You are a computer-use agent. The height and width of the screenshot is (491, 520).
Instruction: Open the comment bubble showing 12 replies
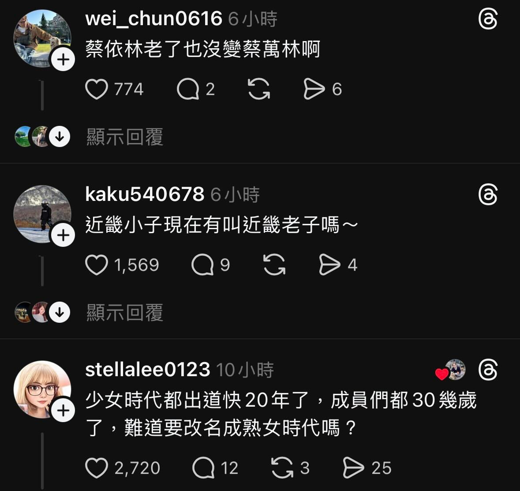click(x=203, y=468)
